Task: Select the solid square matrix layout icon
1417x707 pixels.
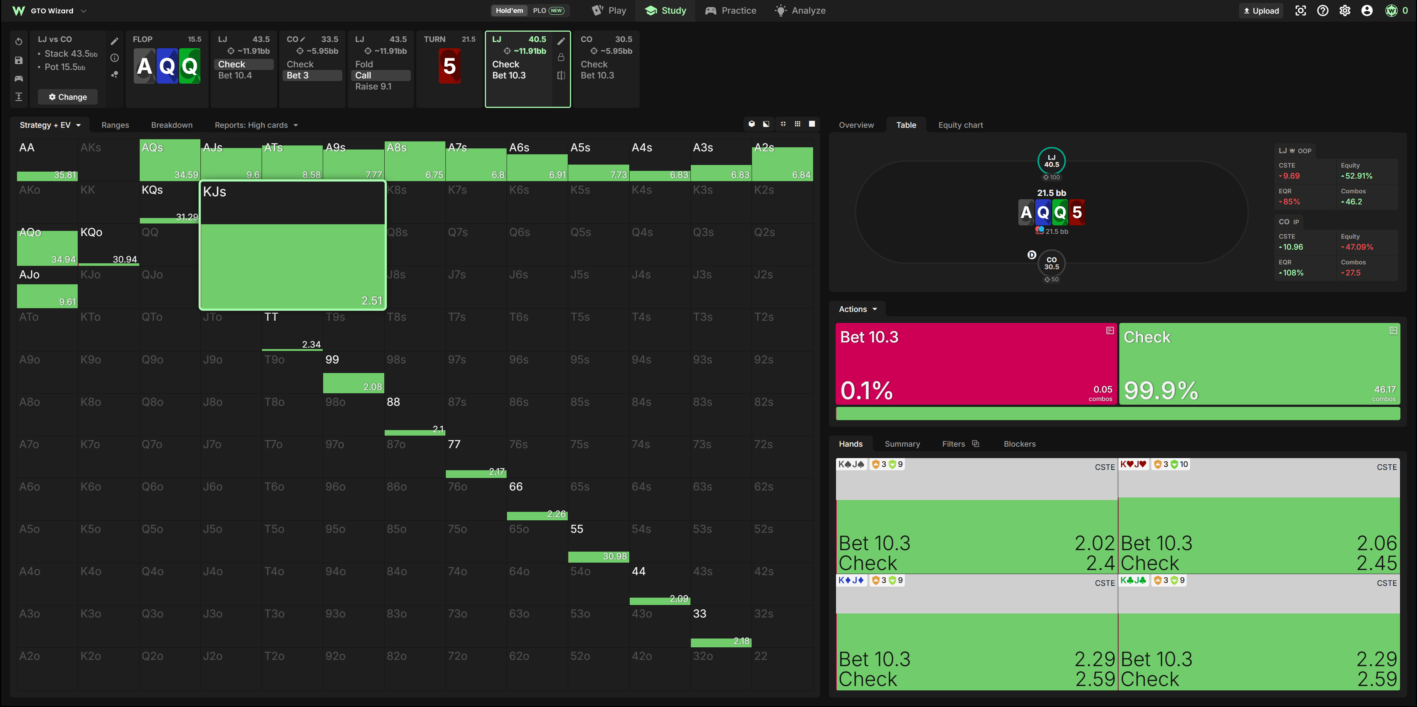Action: tap(812, 124)
